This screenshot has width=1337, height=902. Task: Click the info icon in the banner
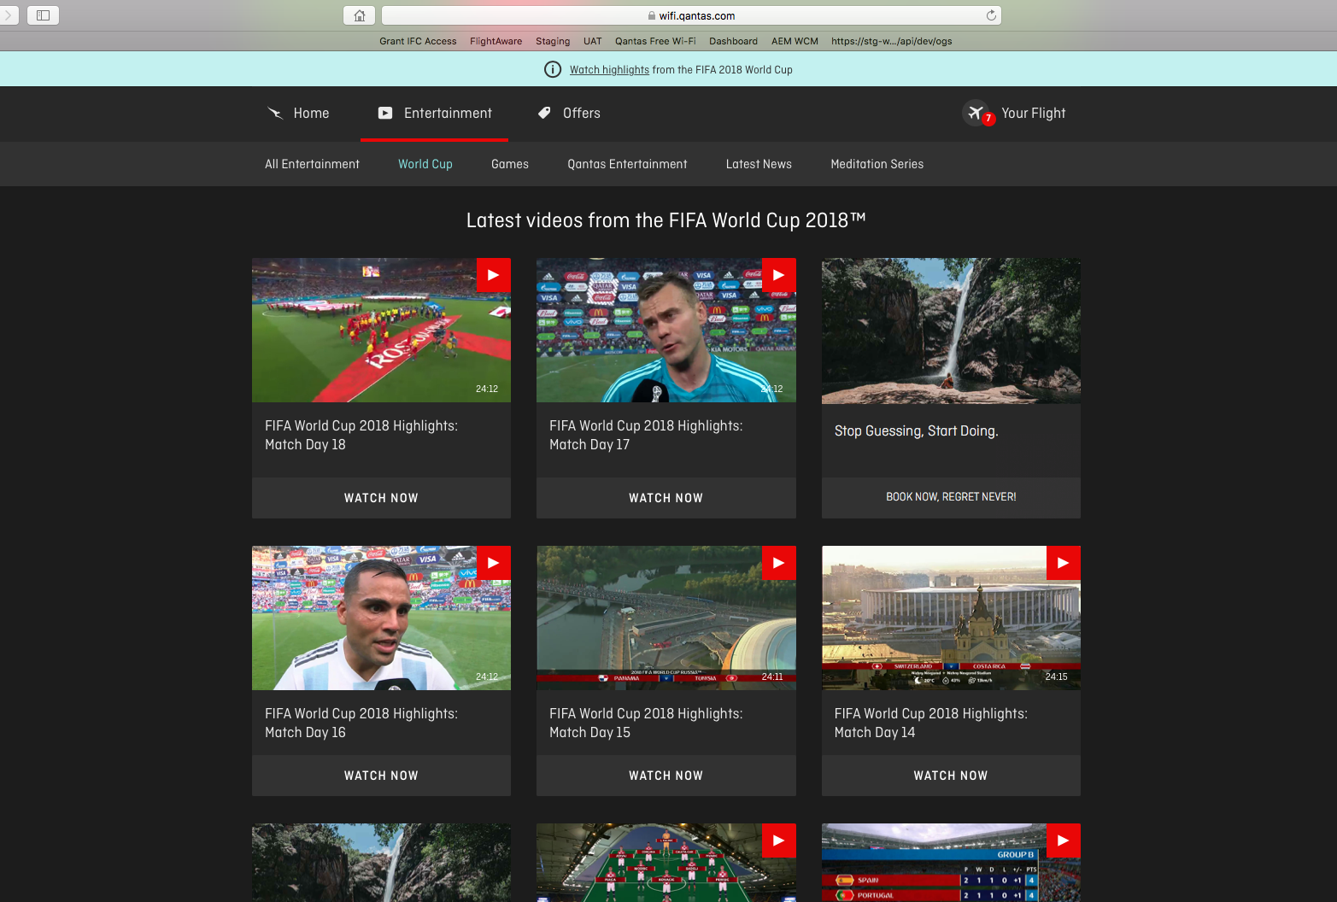click(x=553, y=69)
